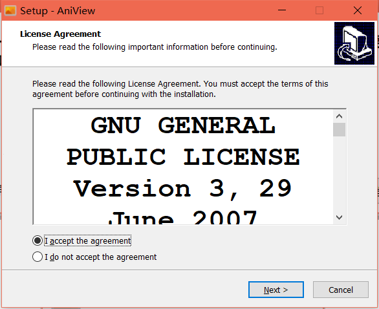This screenshot has height=309, width=379.
Task: Click 'PUBLIC LICENSE' line in license box
Action: point(183,157)
